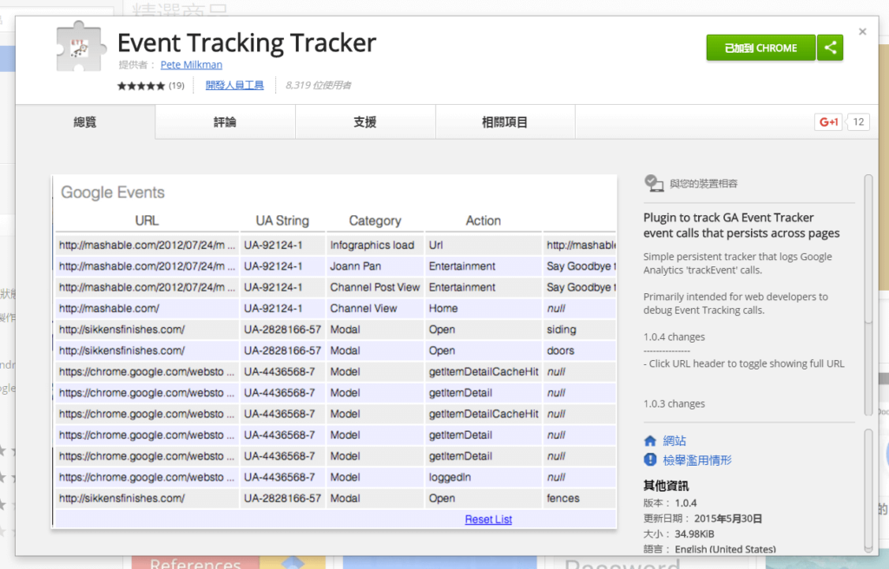
Task: Click the Joann Pan cell
Action: pyautogui.click(x=375, y=265)
